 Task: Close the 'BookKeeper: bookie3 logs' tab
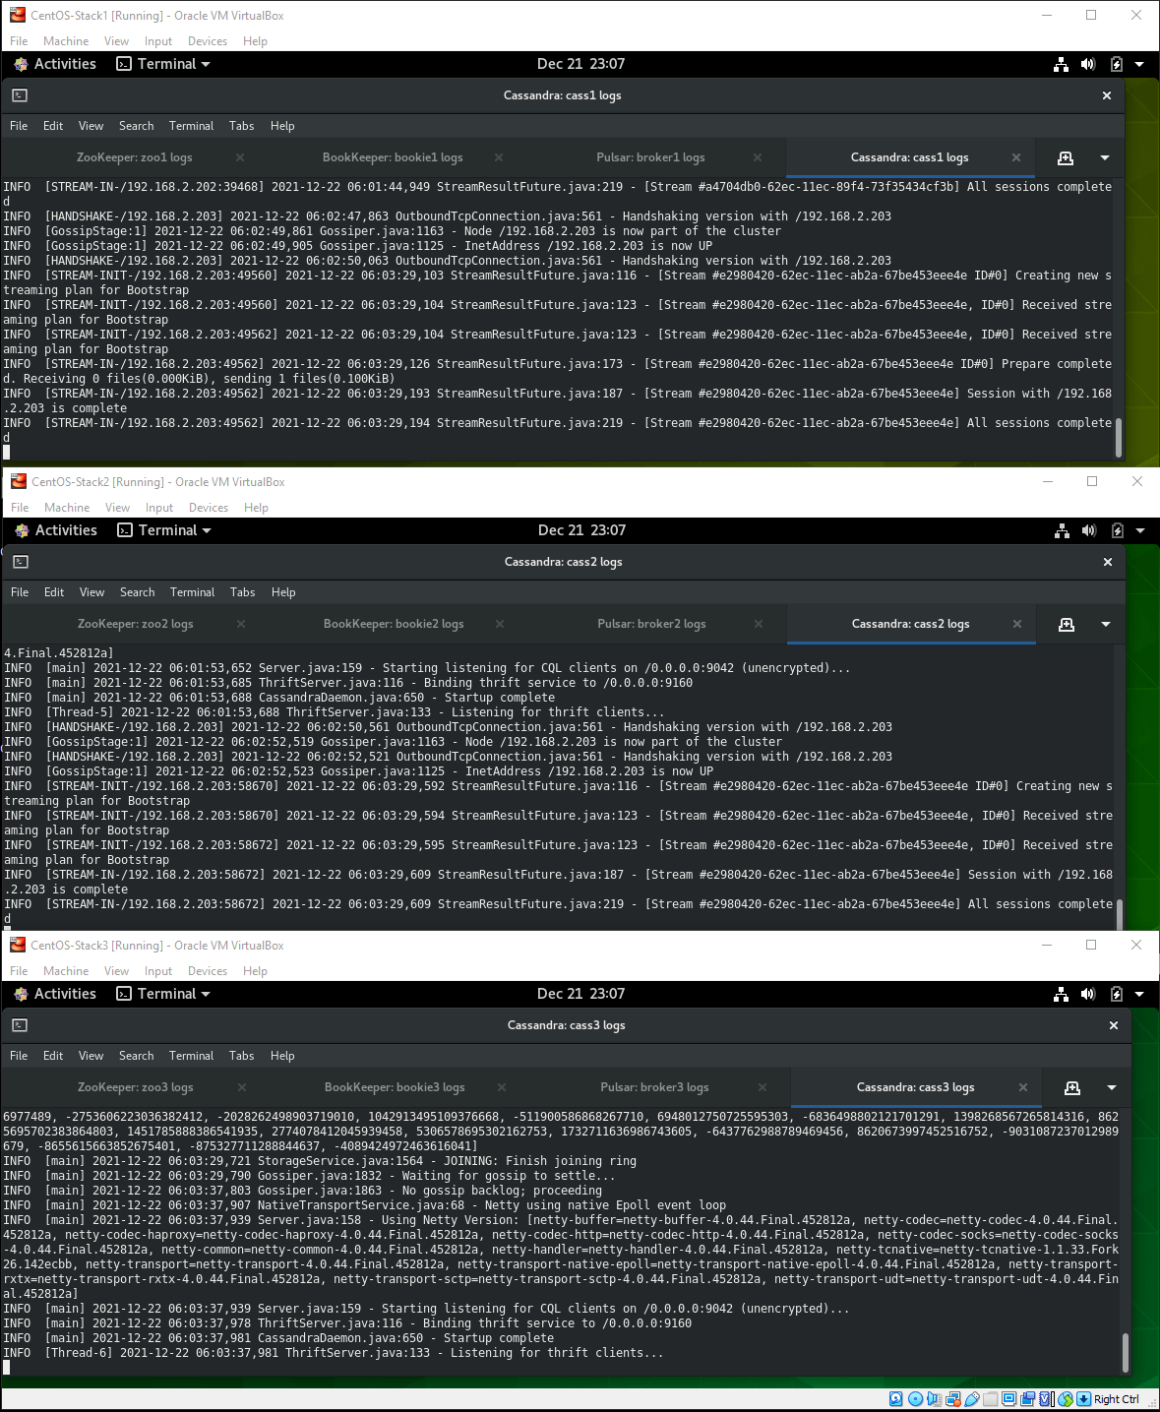[502, 1087]
